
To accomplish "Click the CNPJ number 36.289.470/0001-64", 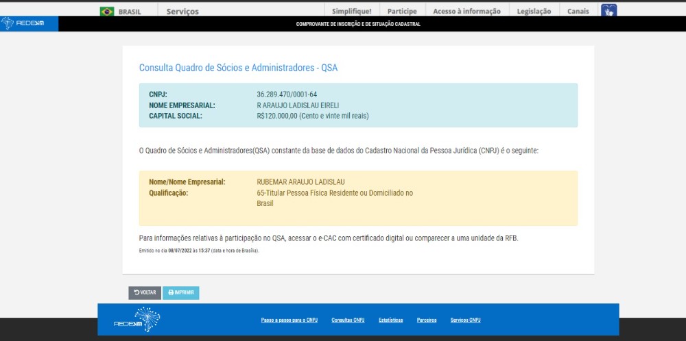I will point(287,94).
